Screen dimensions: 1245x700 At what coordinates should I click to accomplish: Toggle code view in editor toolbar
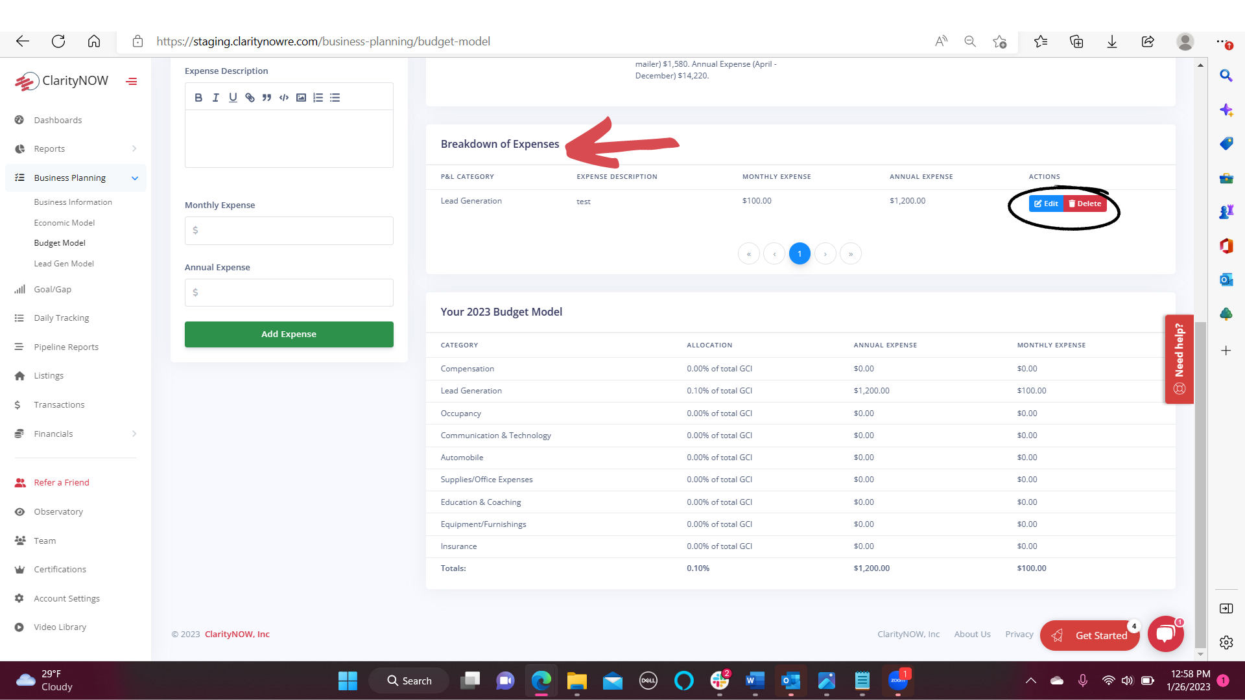pos(284,98)
